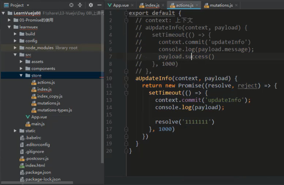Expand the build folder arrow

(15, 34)
